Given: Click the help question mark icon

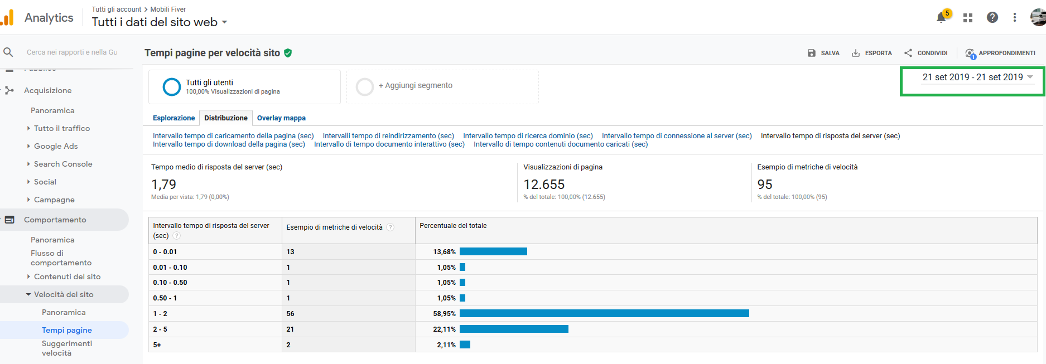Looking at the screenshot, I should [992, 18].
